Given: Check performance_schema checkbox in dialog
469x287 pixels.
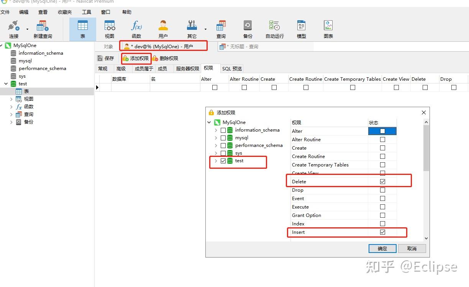Looking at the screenshot, I should 223,145.
